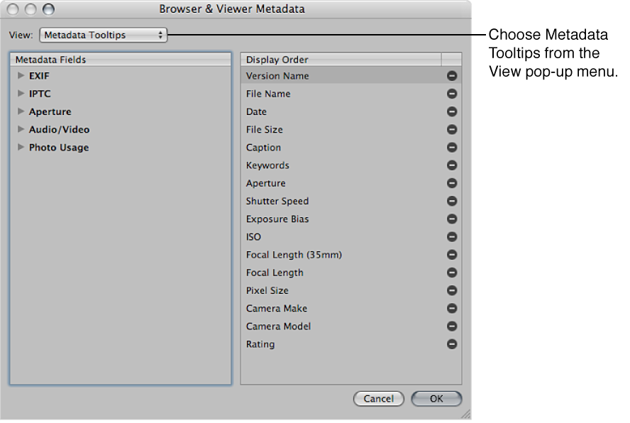The height and width of the screenshot is (423, 630).
Task: Click the minus icon next to File Name
Action: coord(452,94)
